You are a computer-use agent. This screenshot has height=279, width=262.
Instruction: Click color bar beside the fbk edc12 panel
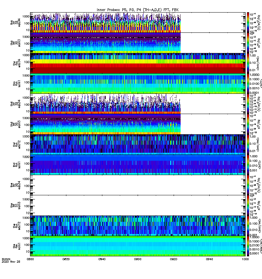pyautogui.click(x=248, y=226)
